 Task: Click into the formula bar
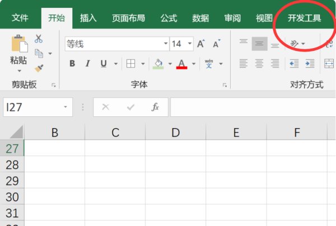253,107
